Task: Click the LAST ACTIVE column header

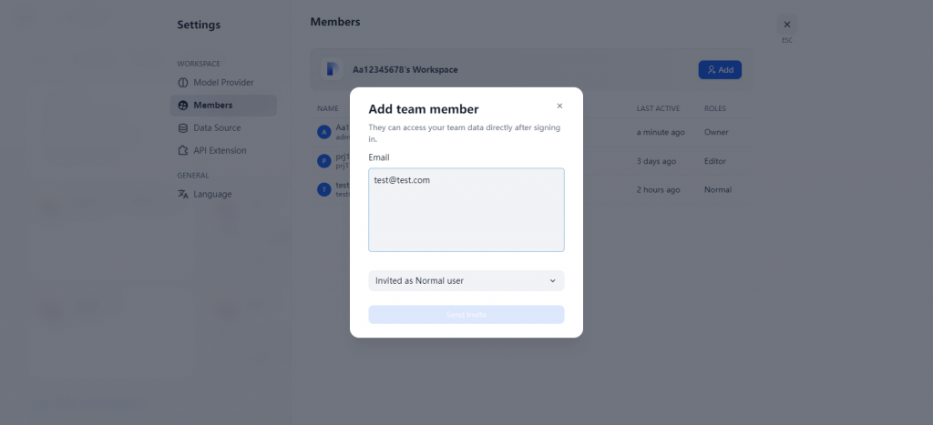Action: 657,109
